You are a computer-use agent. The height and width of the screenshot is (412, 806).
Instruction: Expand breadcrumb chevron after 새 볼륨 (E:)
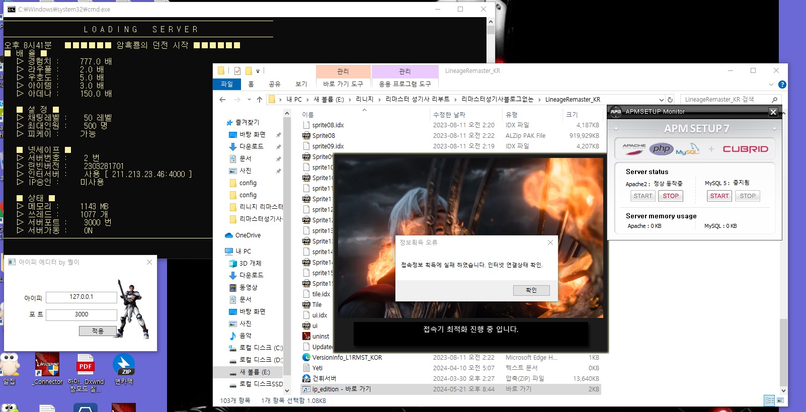tap(350, 100)
